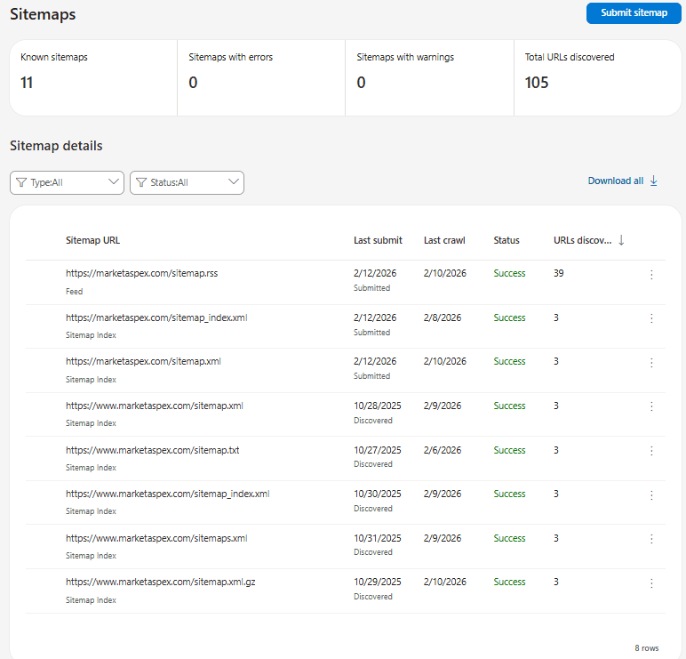Click the 2/6/2026 last crawl date
686x659 pixels.
tap(443, 450)
